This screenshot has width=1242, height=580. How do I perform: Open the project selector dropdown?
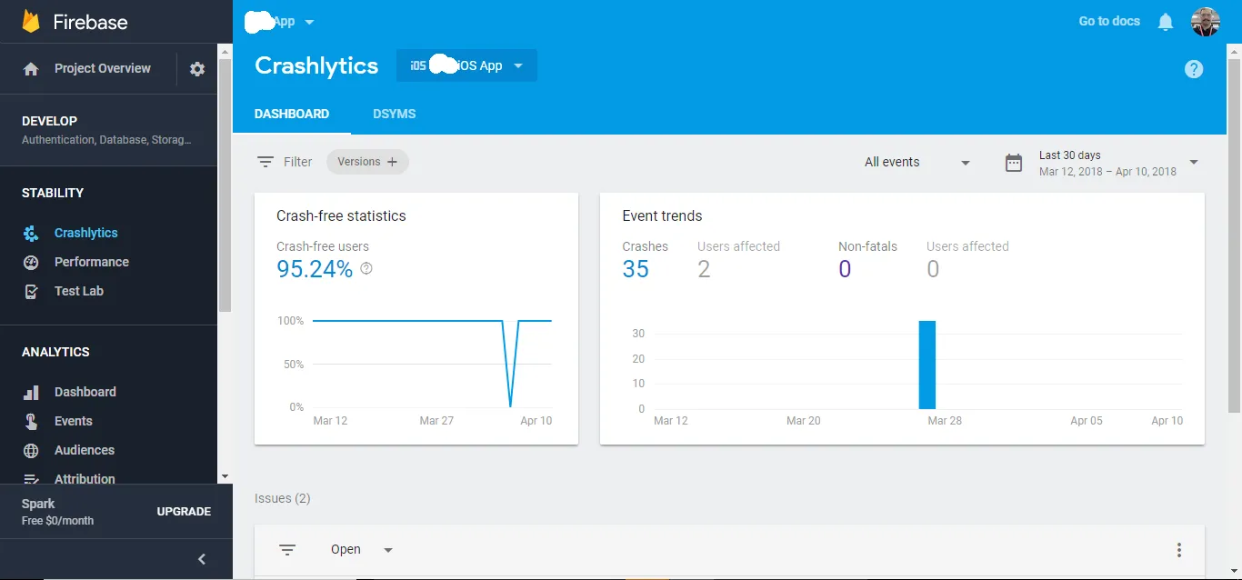[x=279, y=22]
